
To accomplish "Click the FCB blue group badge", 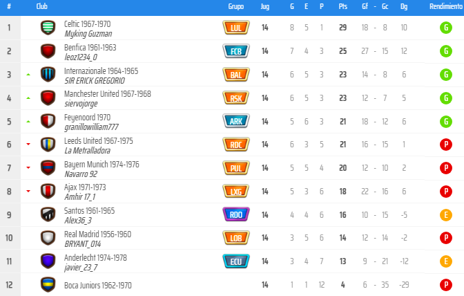I will (236, 51).
